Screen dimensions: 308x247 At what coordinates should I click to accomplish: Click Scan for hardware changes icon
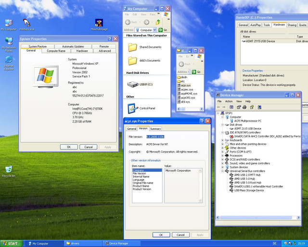pyautogui.click(x=259, y=107)
